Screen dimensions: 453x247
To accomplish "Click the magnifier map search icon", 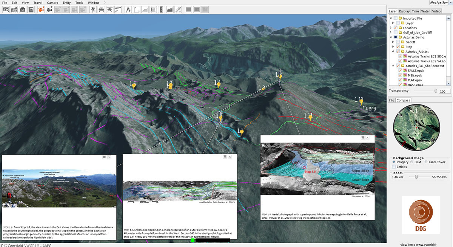I will pyautogui.click(x=6, y=9).
